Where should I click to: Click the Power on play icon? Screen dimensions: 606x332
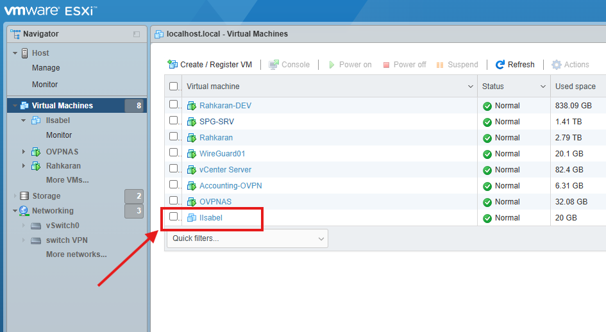coord(332,65)
